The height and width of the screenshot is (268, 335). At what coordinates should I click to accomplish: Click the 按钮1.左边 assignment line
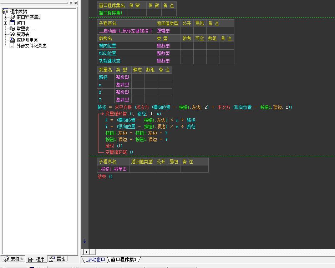click(x=137, y=133)
